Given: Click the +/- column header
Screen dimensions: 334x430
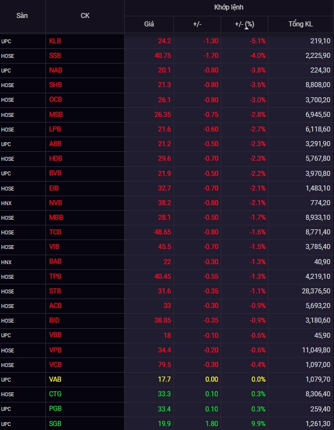Looking at the screenshot, I should click(x=197, y=24).
